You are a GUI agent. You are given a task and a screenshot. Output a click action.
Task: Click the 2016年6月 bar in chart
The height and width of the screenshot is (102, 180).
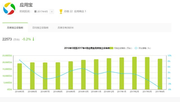click(32, 76)
